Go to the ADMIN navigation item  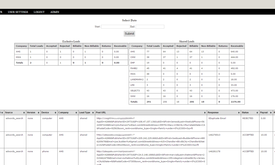pyautogui.click(x=55, y=12)
